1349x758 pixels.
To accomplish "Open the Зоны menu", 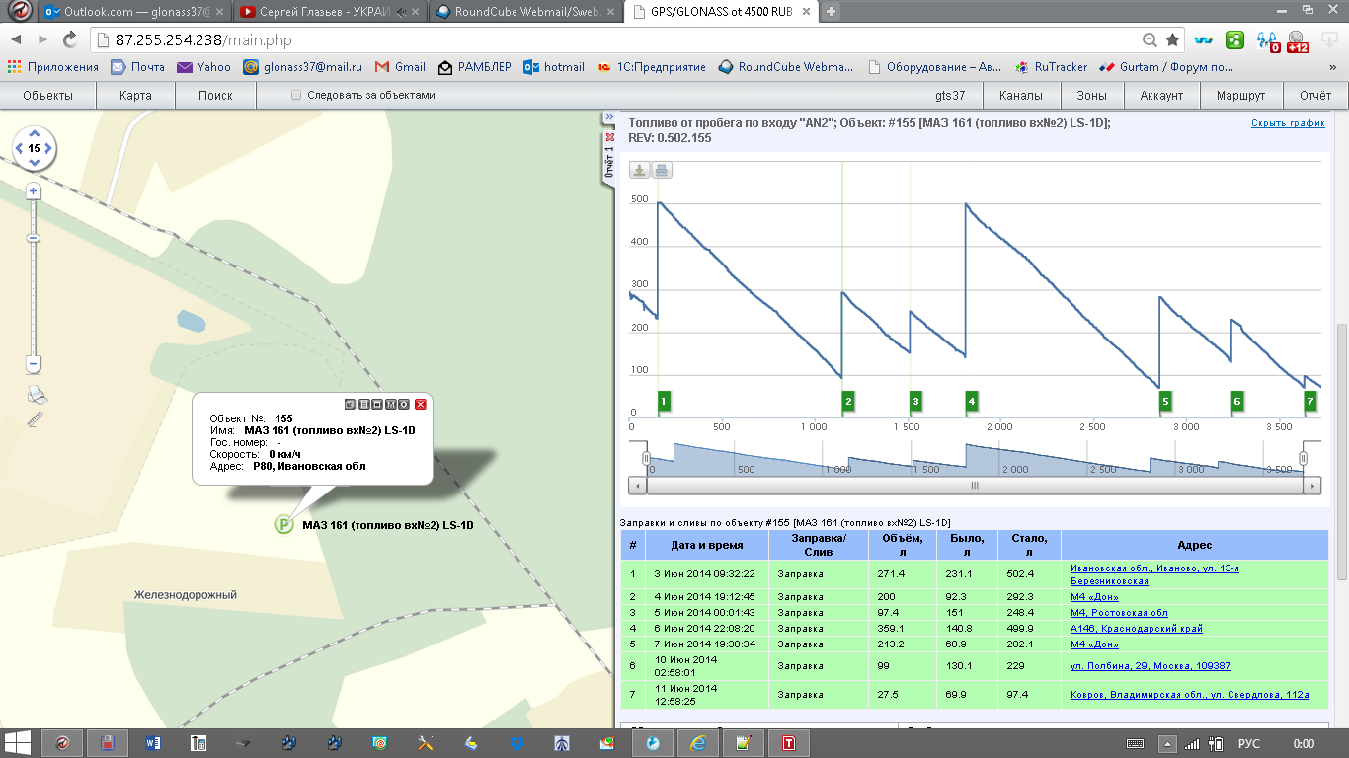I will pyautogui.click(x=1091, y=96).
